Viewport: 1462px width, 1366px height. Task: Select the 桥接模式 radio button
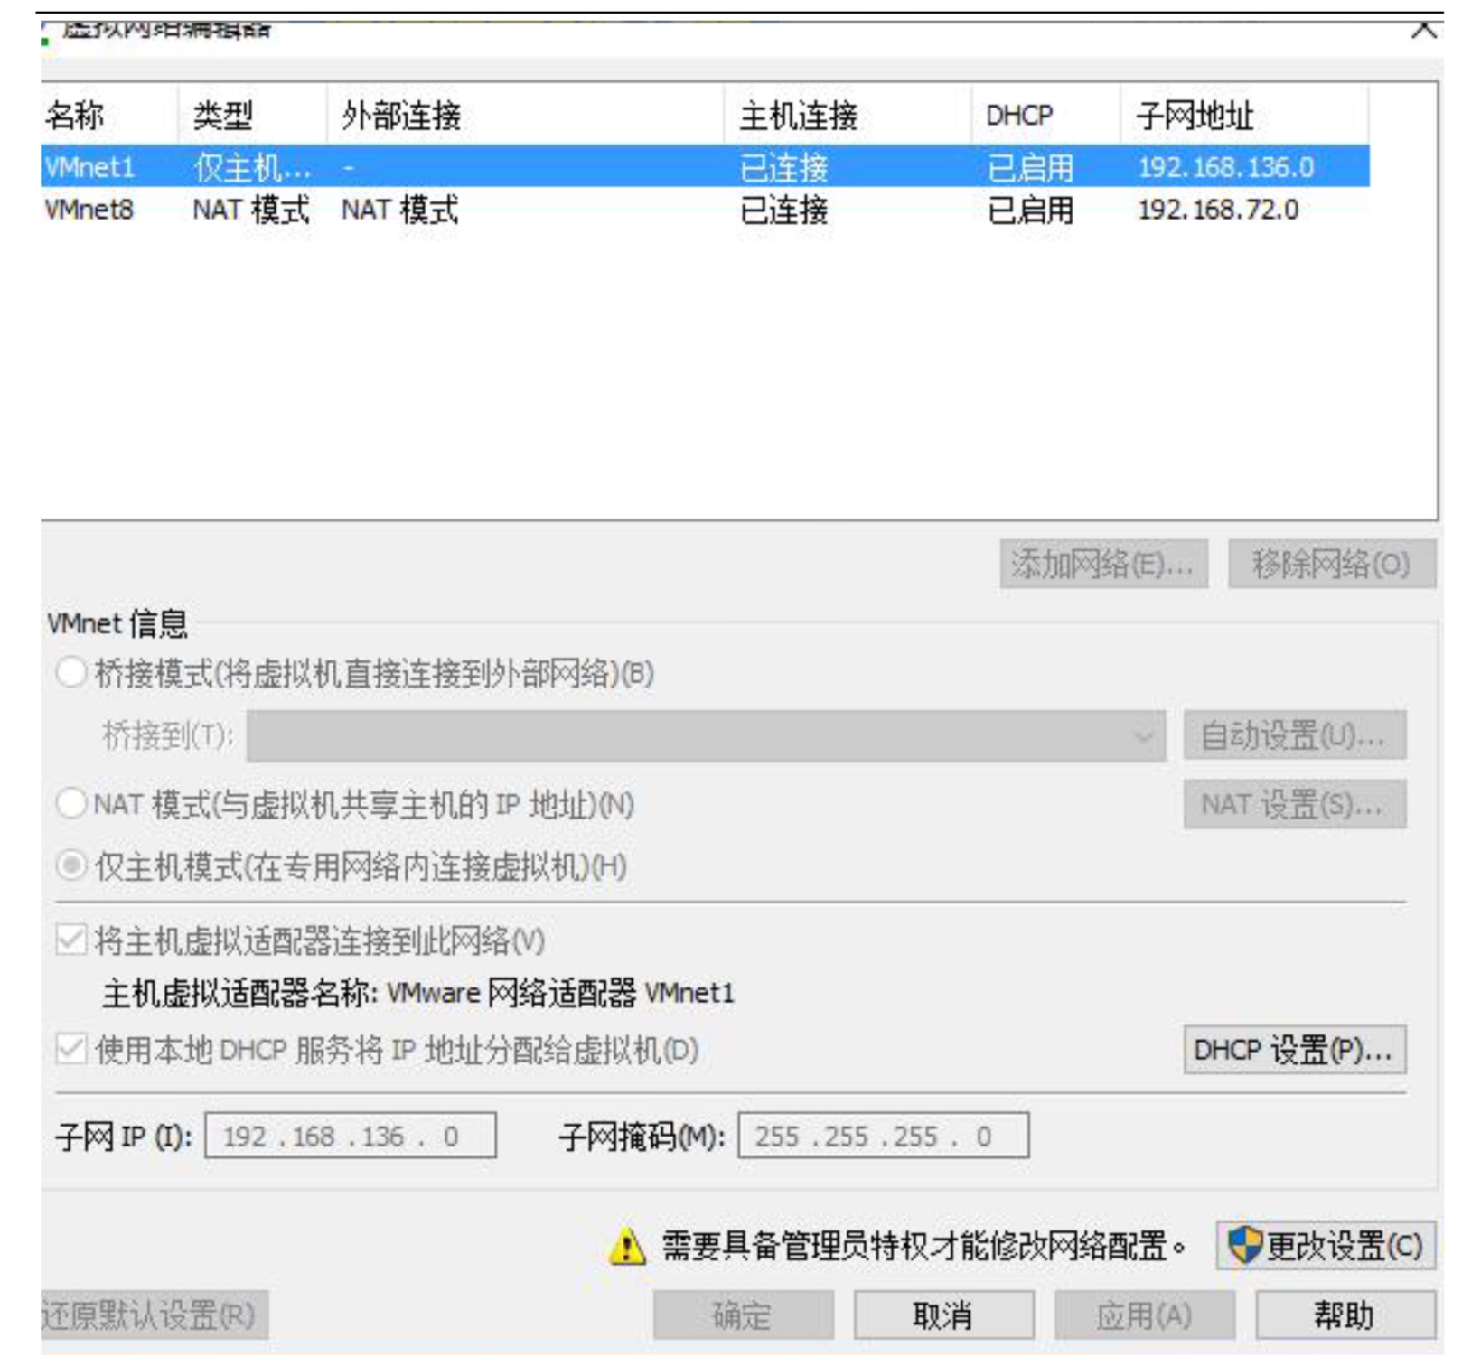point(71,673)
